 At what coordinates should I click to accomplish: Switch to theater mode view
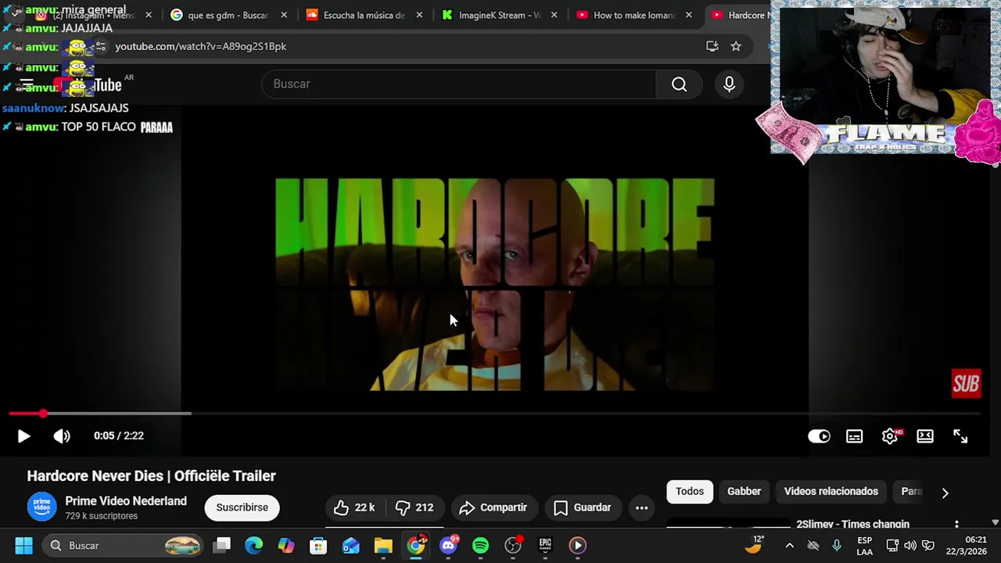925,436
